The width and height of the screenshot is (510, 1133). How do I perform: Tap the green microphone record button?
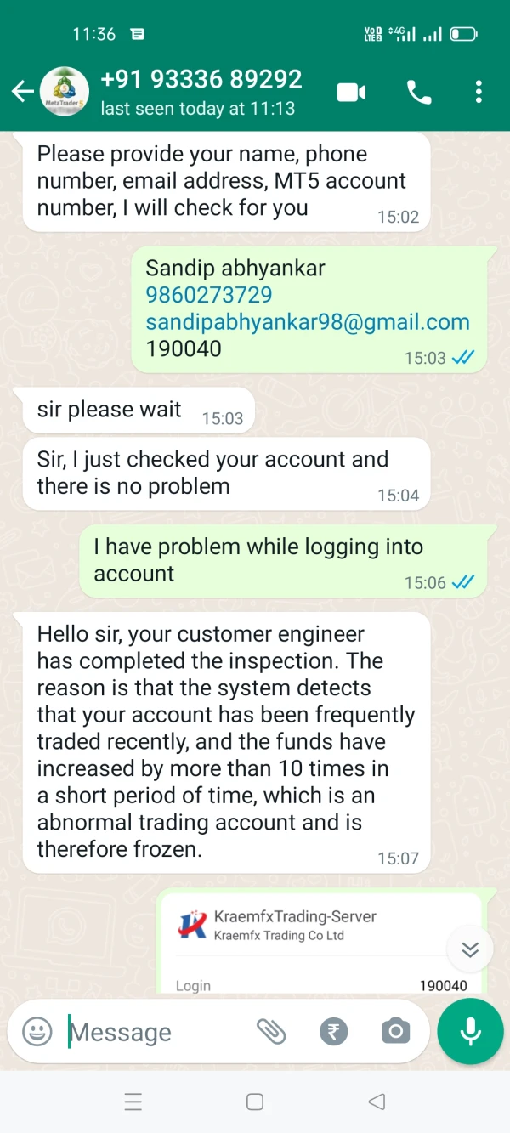click(x=470, y=1032)
